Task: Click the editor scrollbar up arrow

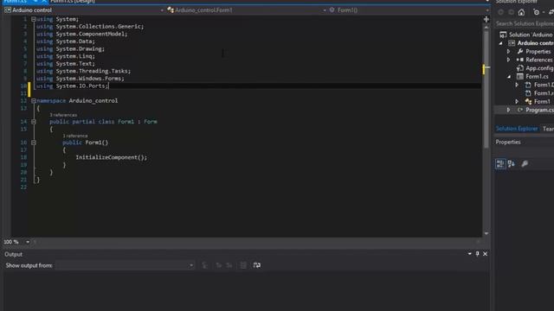Action: click(x=486, y=27)
